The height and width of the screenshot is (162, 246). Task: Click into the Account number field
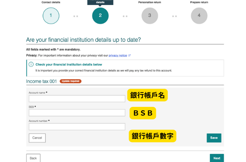(77, 127)
